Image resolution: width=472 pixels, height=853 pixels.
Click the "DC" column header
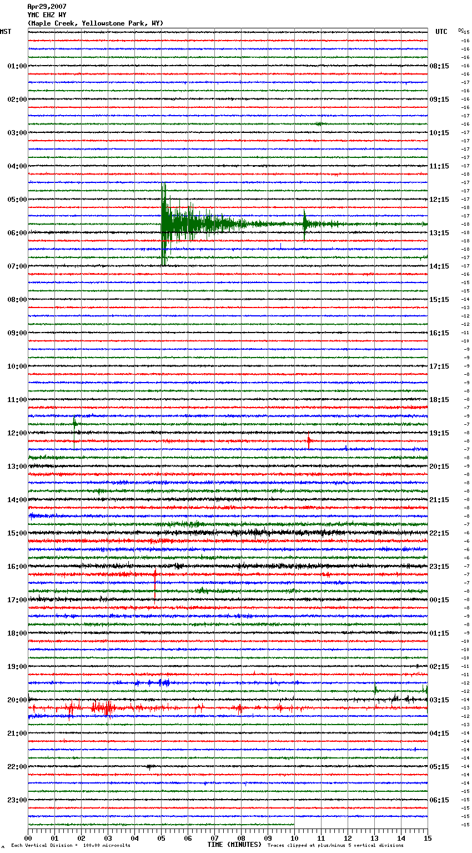[461, 30]
